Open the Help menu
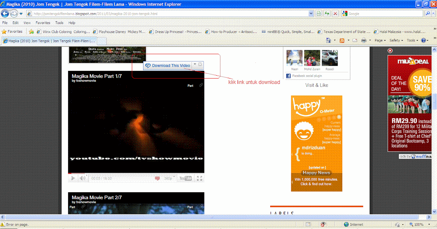This screenshot has height=229, width=437. [x=72, y=23]
